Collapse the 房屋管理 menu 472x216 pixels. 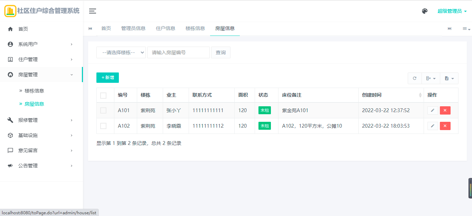(x=41, y=75)
